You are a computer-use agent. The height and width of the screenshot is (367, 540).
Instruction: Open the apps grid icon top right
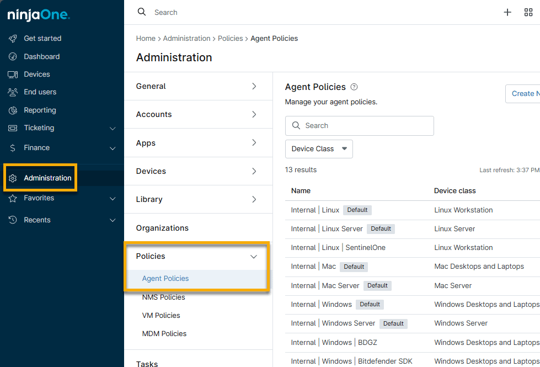click(x=528, y=12)
